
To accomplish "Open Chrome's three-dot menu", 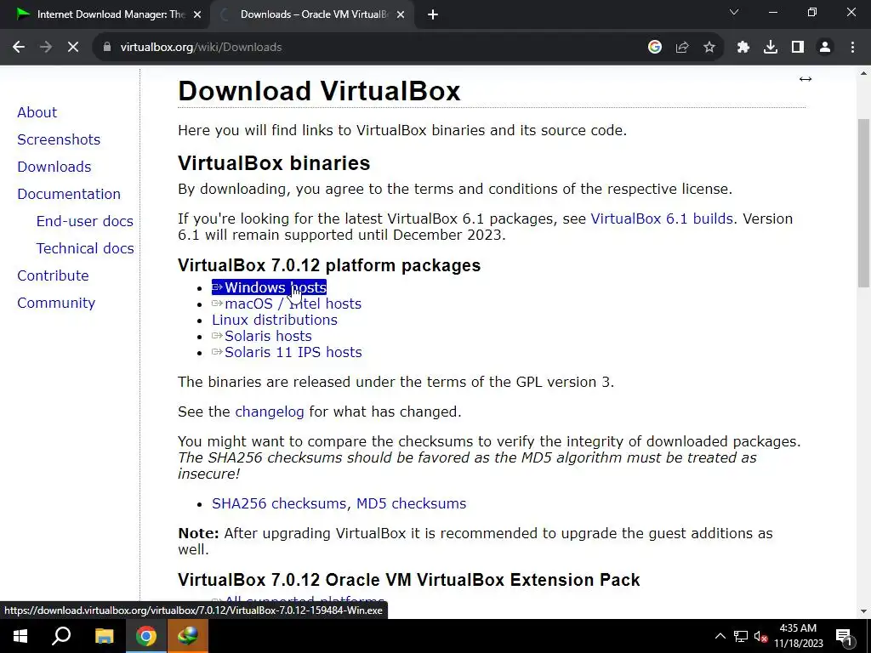I will point(852,48).
